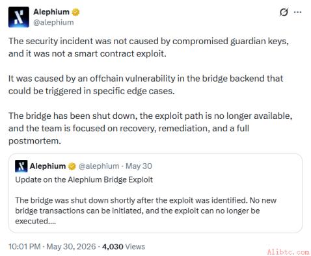
Task: Click the quoted tweet's verified badge
Action: coord(72,166)
